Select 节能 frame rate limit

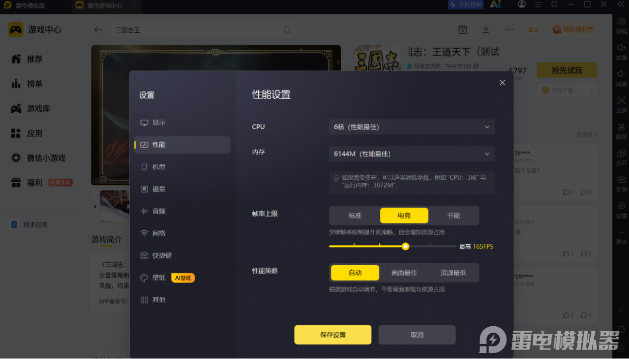[453, 215]
